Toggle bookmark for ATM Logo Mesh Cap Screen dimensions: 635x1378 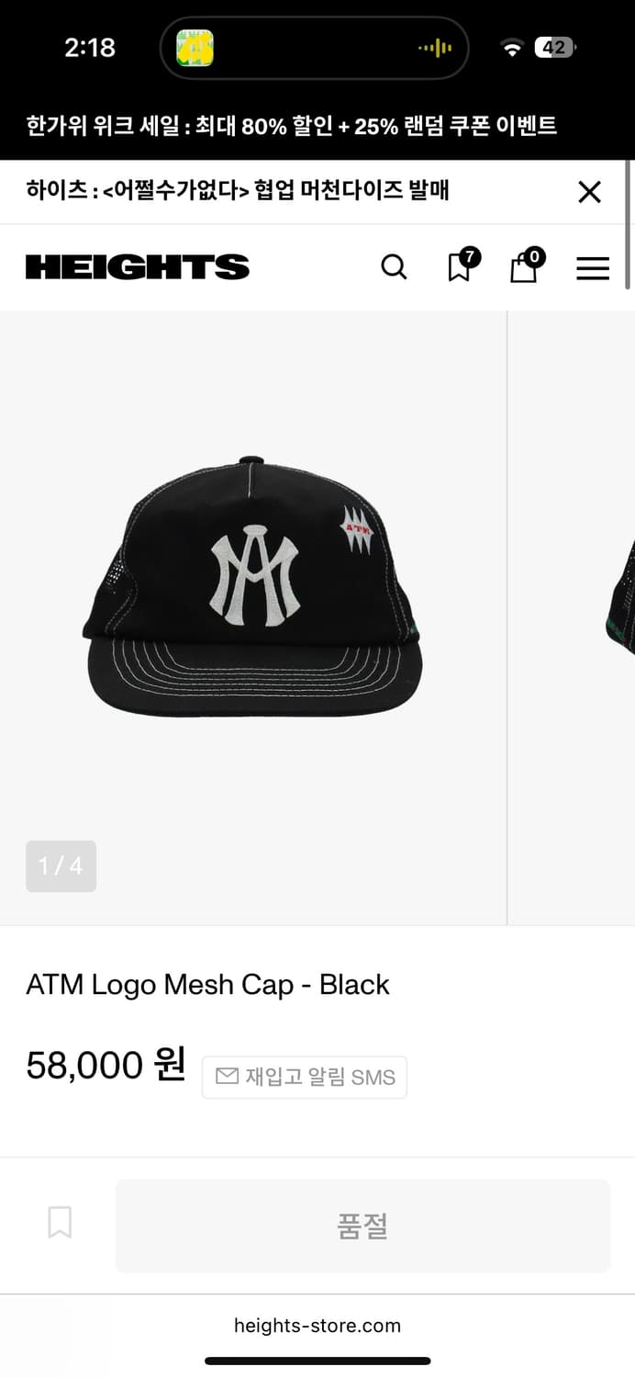click(x=60, y=1223)
